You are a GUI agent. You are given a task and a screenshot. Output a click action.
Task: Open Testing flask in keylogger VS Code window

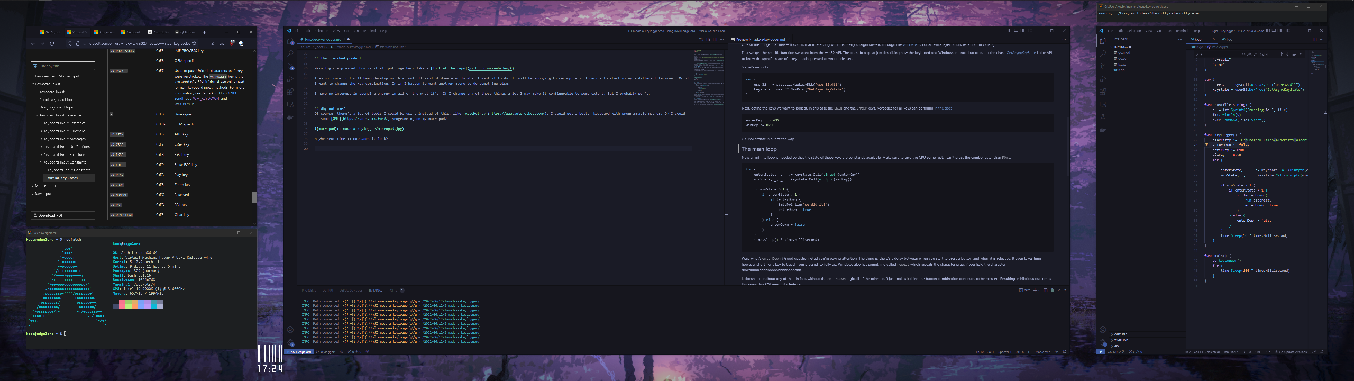tap(1103, 117)
